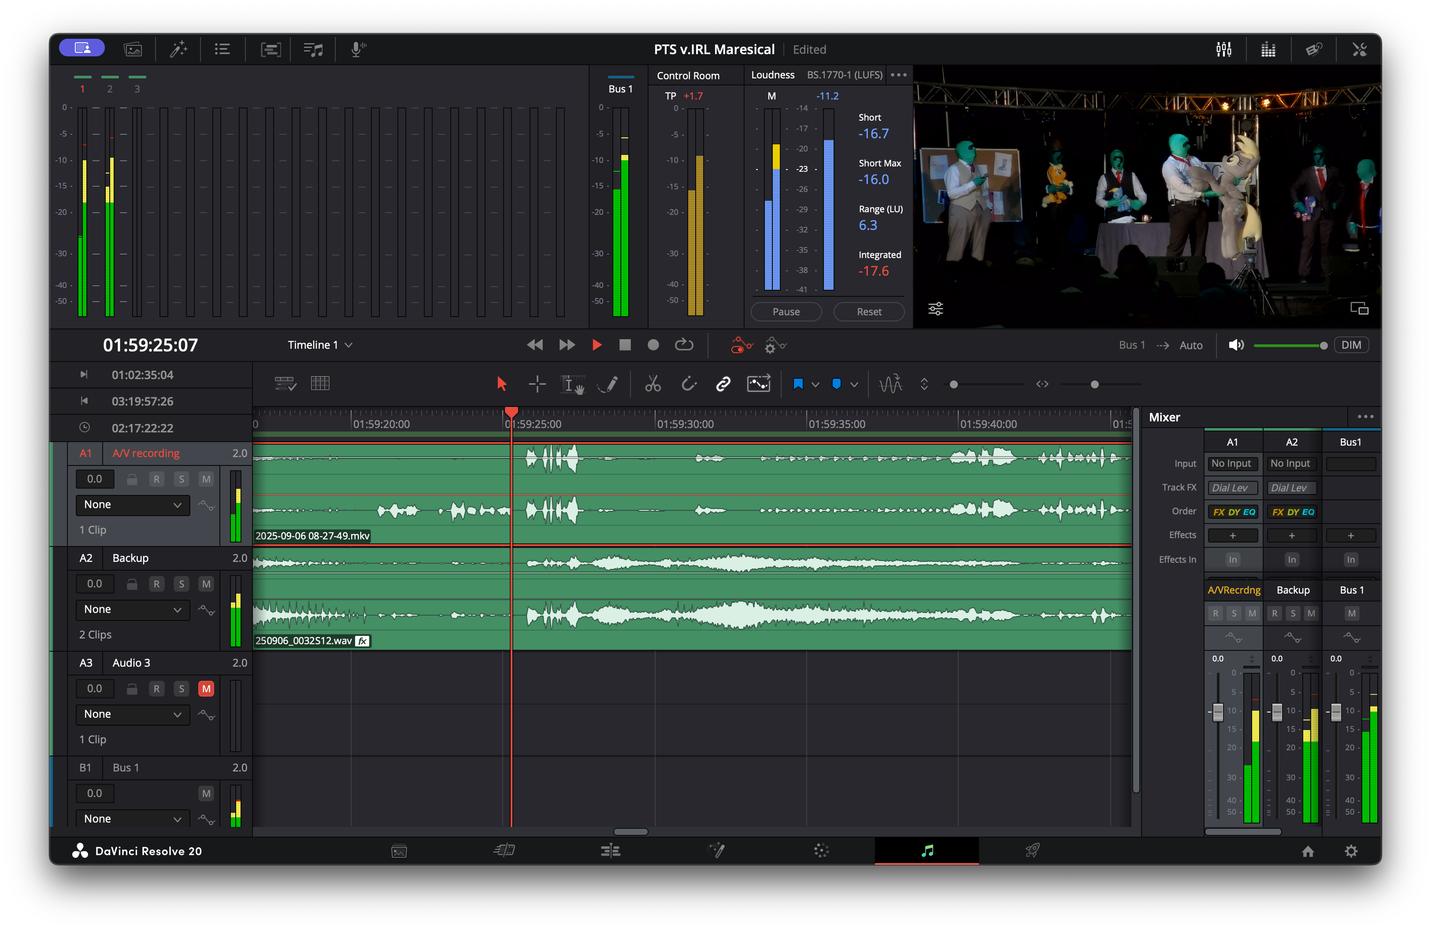Select the Edit selection mode tool
The height and width of the screenshot is (930, 1431).
click(572, 384)
